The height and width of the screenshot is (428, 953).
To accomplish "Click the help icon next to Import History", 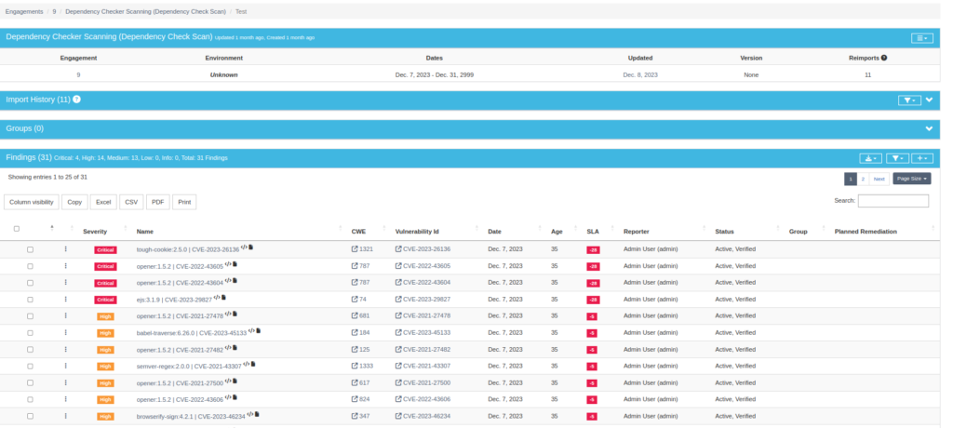I will click(x=76, y=100).
